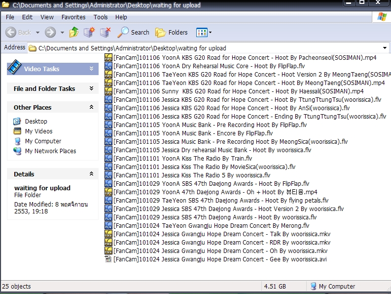Open My Network Places link
This screenshot has height=294, width=391.
coord(50,151)
